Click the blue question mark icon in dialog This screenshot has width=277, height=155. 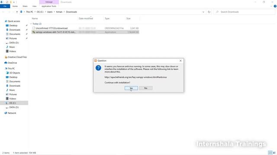point(98,68)
